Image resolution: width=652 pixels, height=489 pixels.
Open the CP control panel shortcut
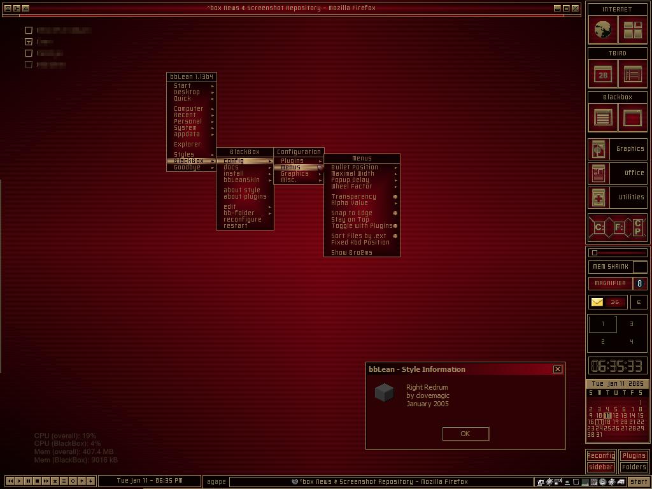(x=638, y=227)
